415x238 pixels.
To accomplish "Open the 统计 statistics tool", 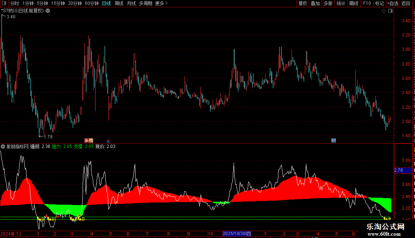I will pos(340,3).
